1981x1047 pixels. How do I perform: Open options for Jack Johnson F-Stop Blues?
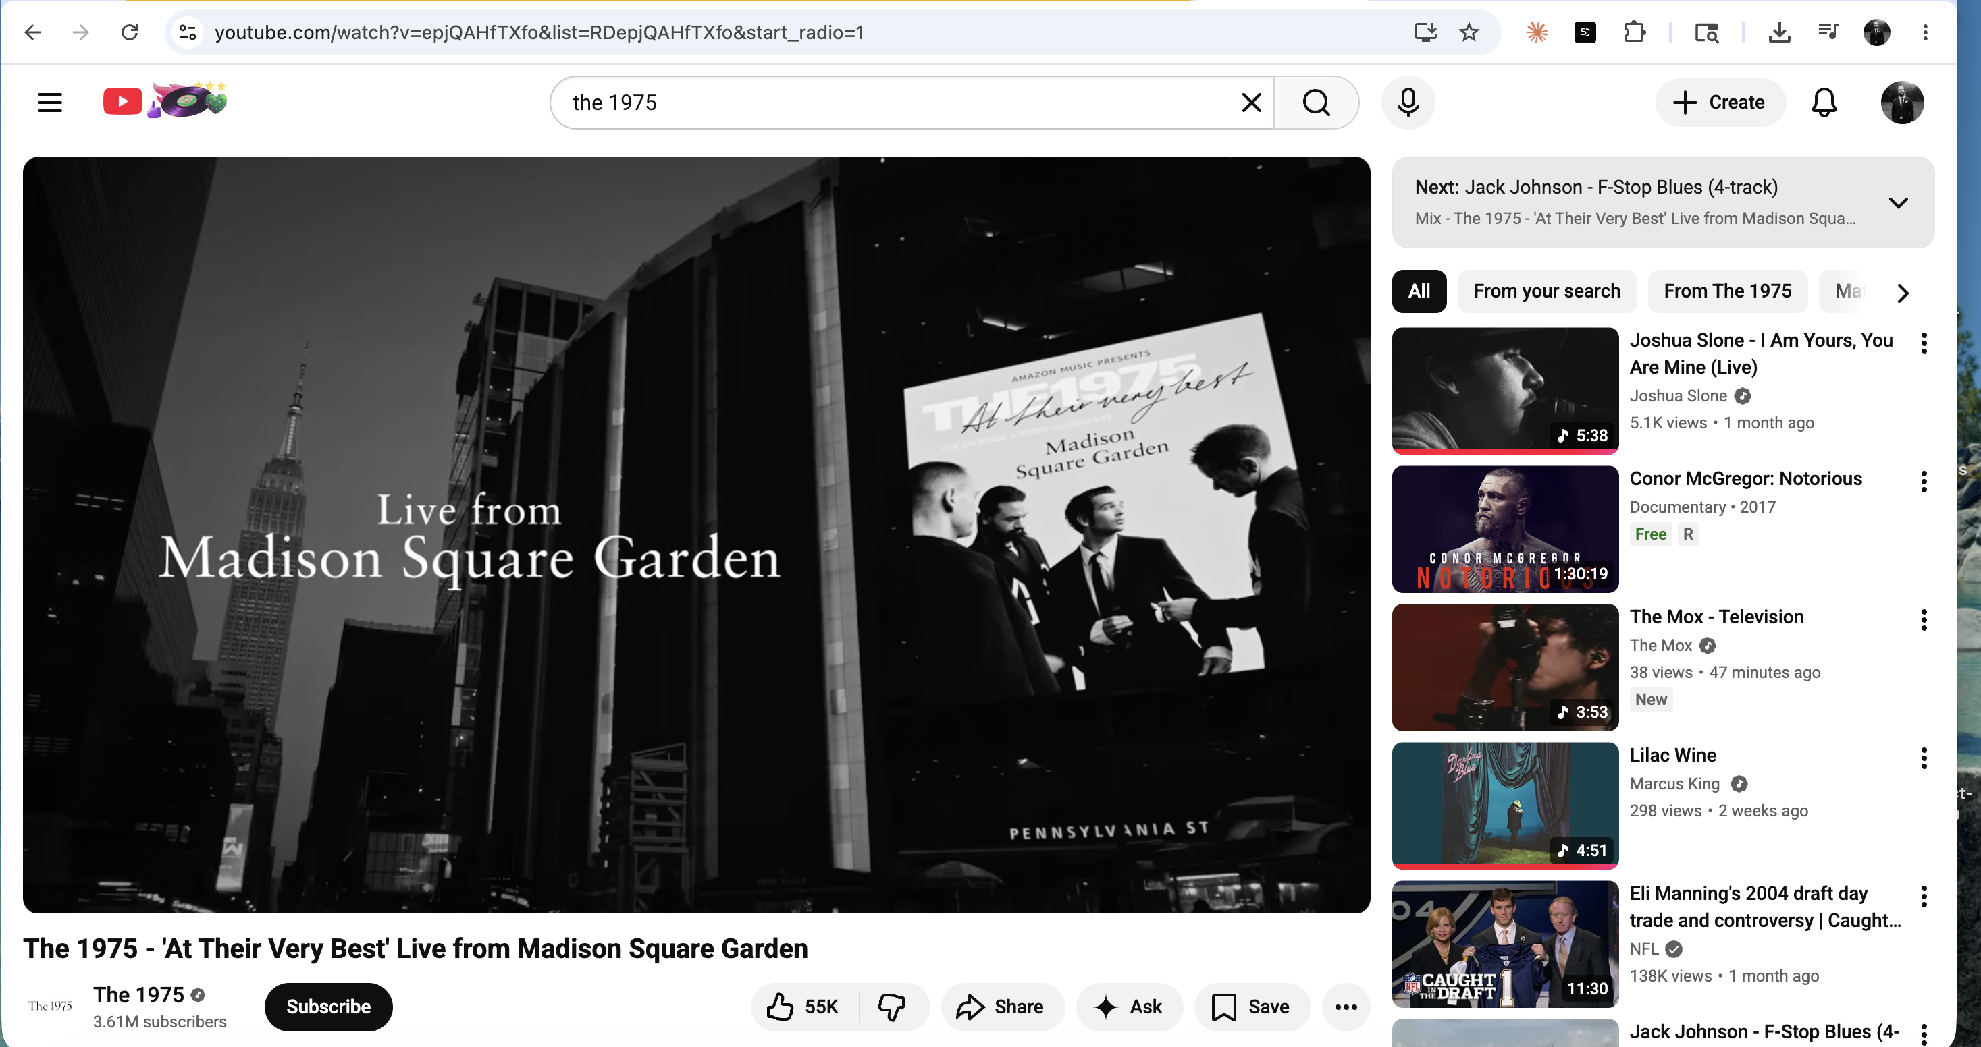coord(1924,1034)
